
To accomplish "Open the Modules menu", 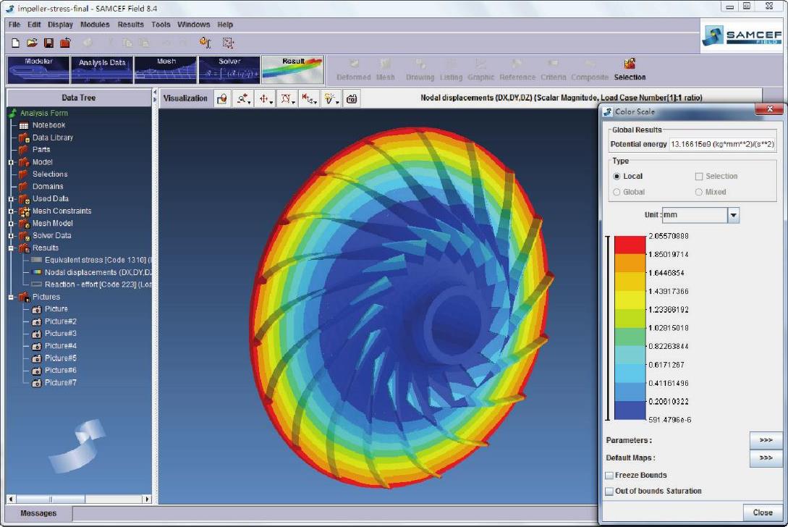I will (x=95, y=25).
